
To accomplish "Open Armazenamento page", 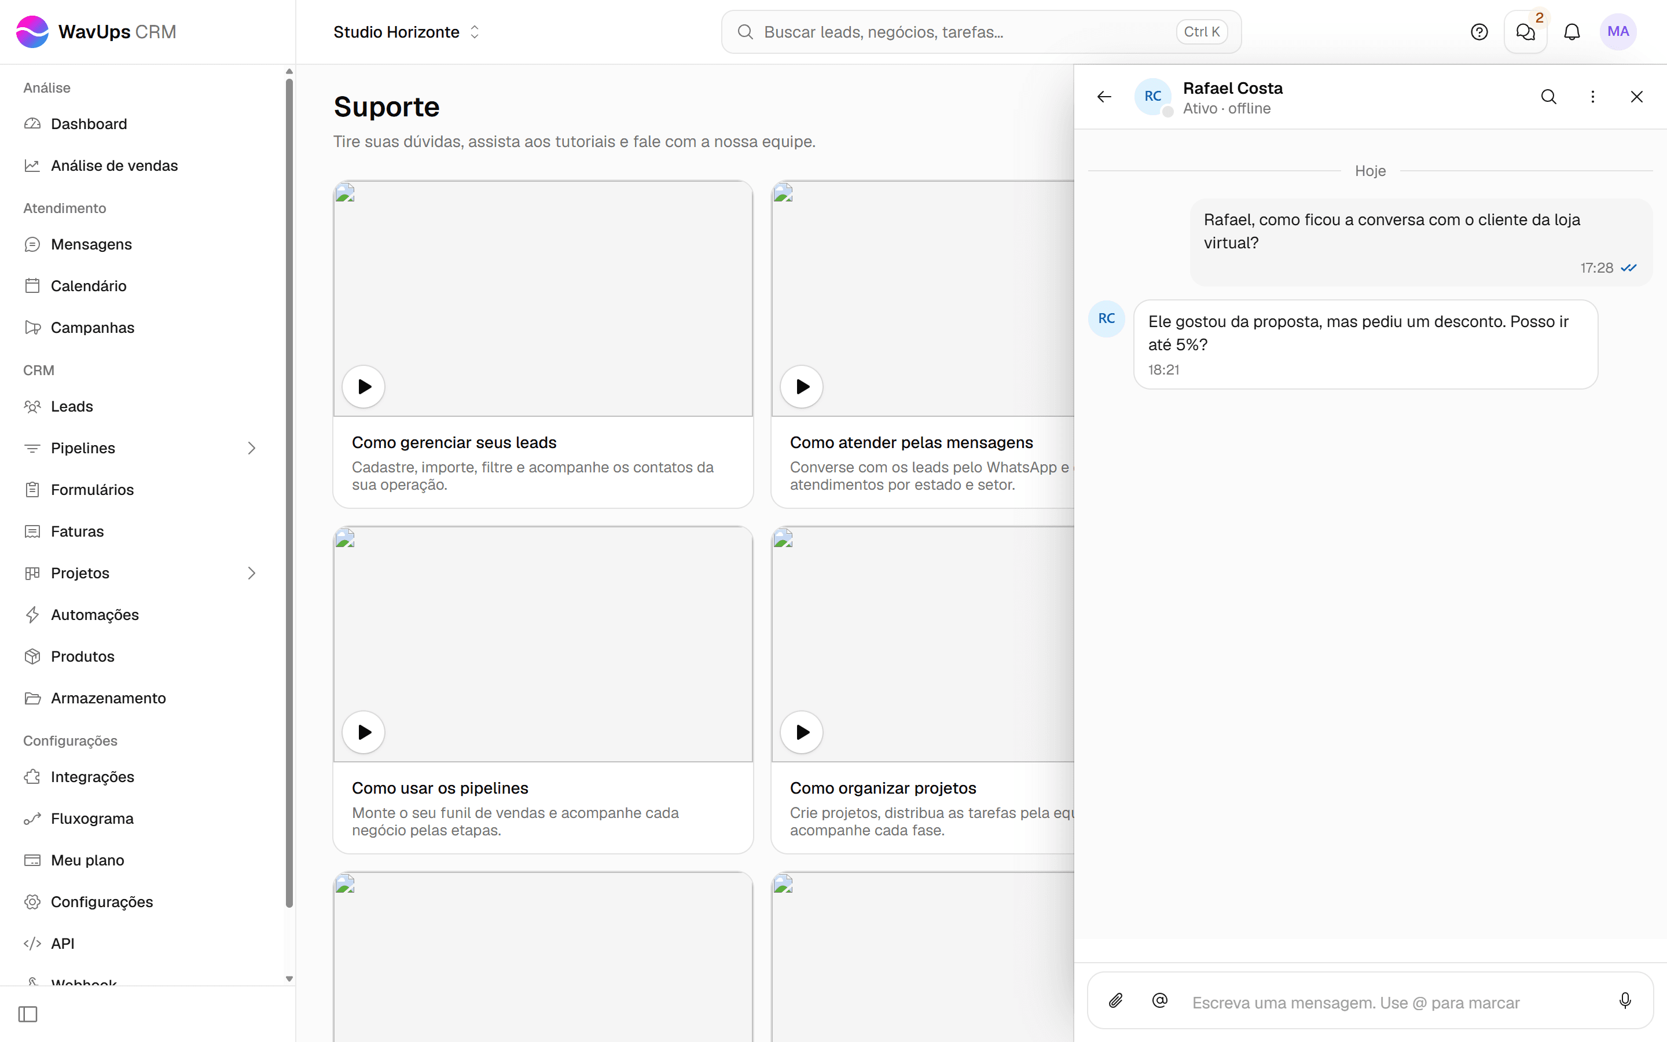I will 142,699.
